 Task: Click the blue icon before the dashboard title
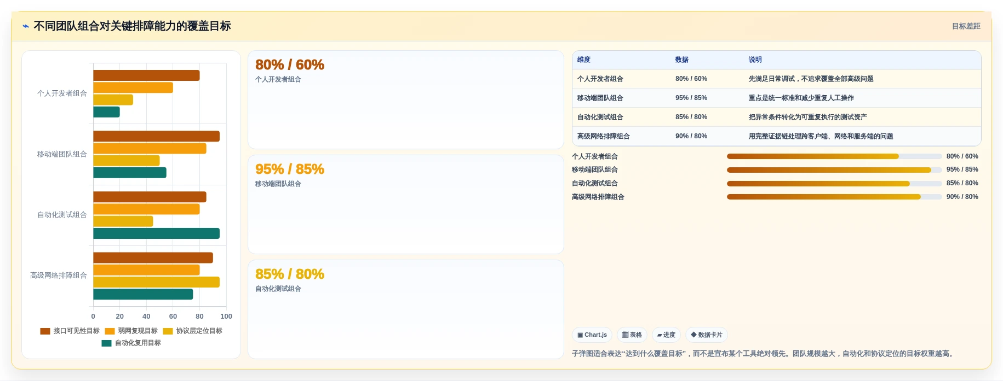(x=25, y=26)
